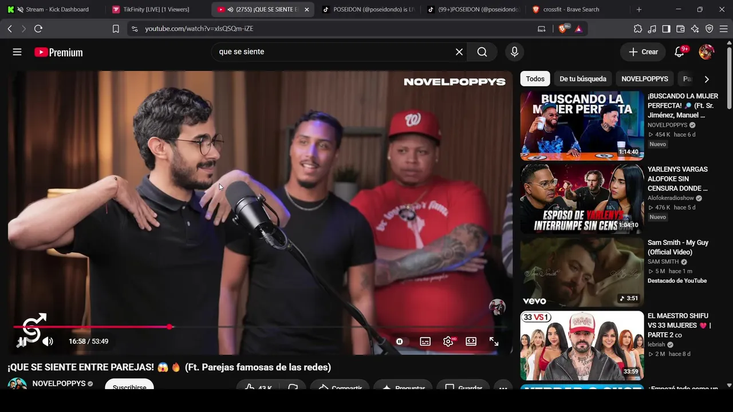Toggle the autoplay switch in the player
Screen dimensions: 733x412
point(400,342)
